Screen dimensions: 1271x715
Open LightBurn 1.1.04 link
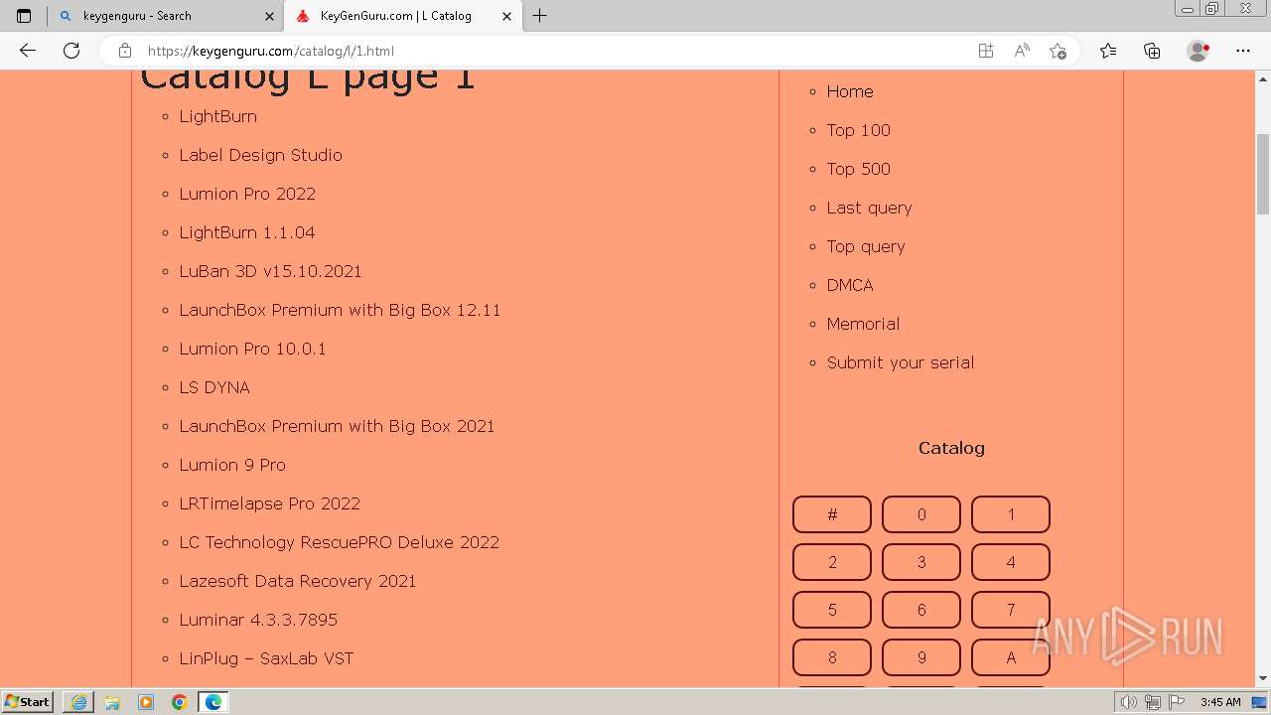pyautogui.click(x=246, y=232)
